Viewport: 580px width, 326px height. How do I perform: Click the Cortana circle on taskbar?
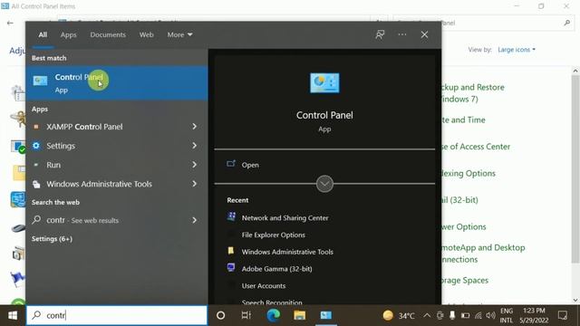point(221,315)
